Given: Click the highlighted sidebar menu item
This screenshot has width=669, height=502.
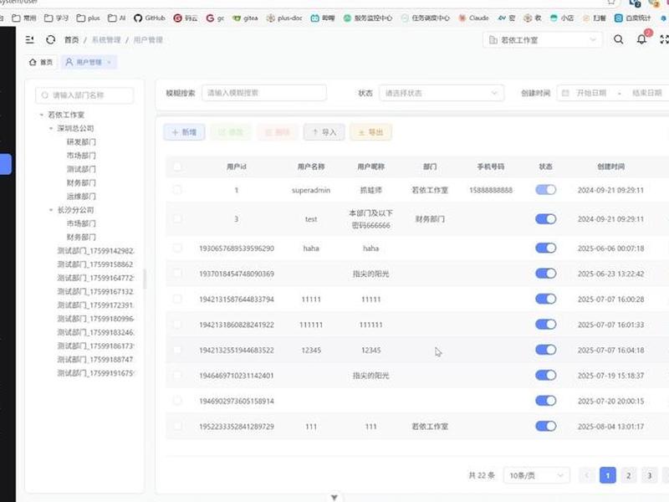Looking at the screenshot, I should point(5,164).
